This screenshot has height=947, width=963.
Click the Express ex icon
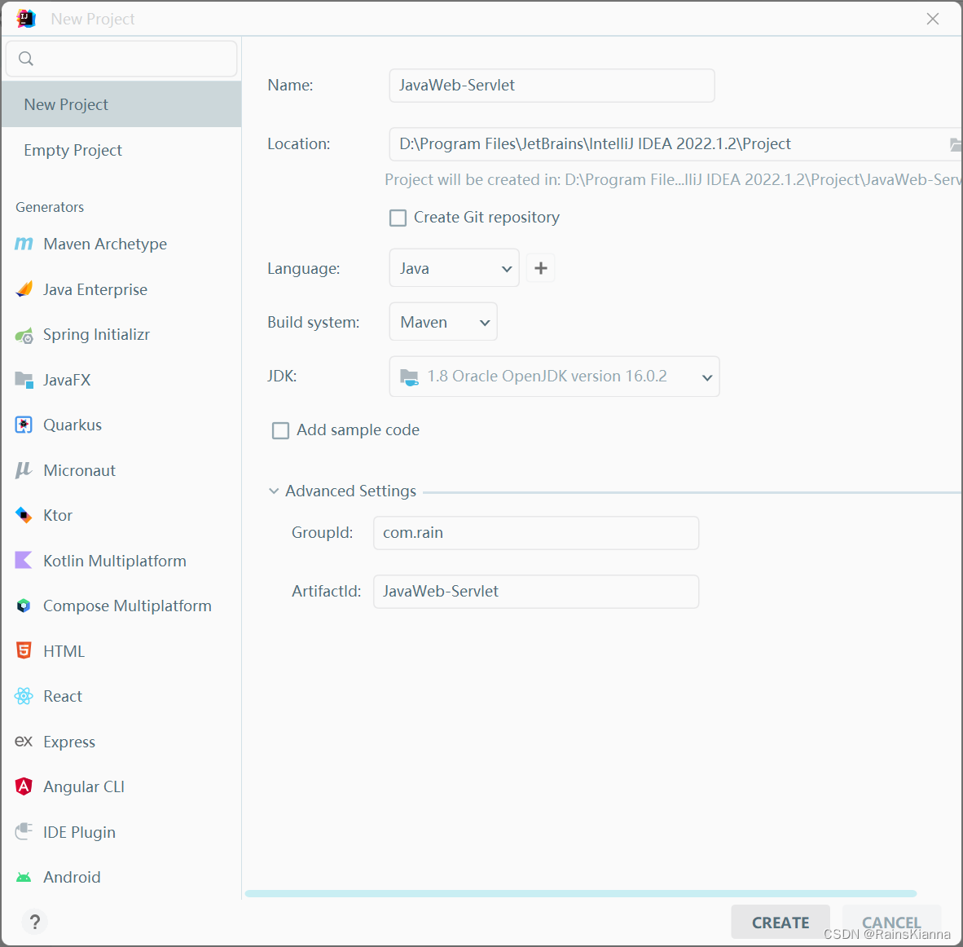point(24,741)
